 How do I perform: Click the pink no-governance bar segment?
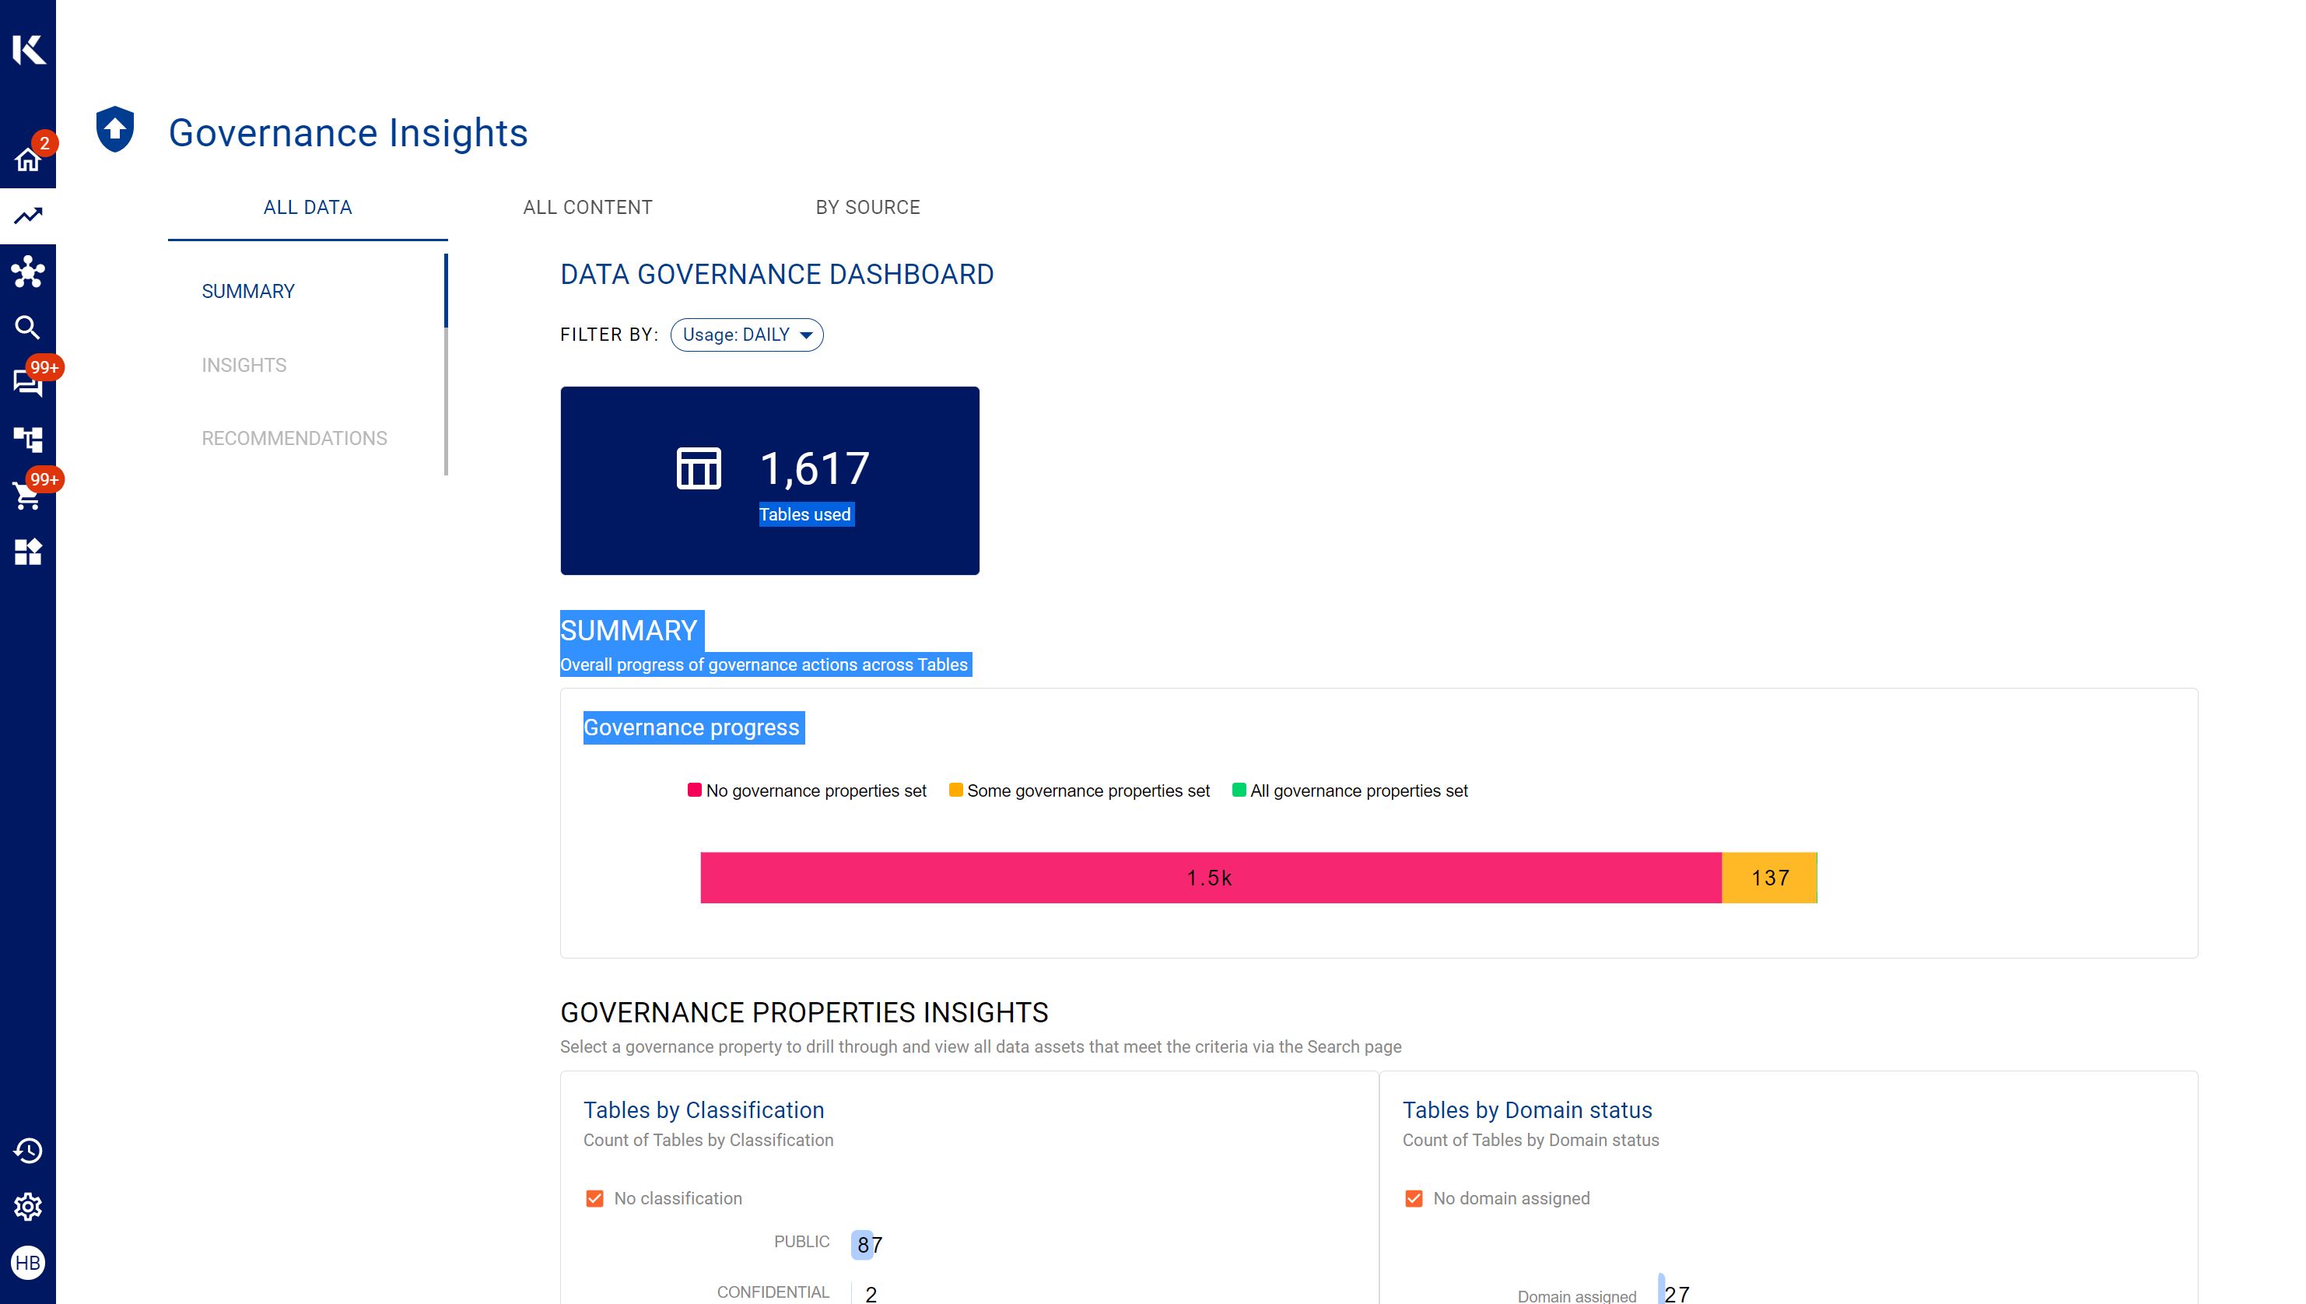coord(1209,878)
